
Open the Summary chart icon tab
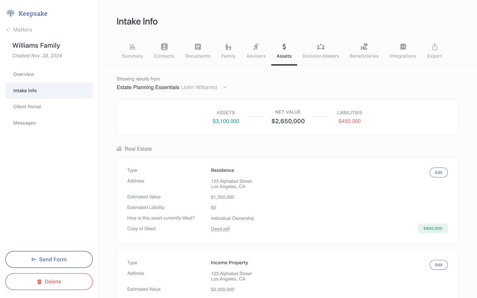click(132, 47)
